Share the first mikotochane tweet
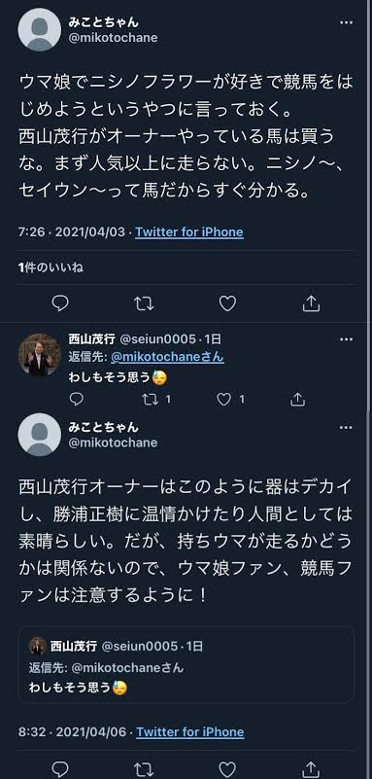 click(x=311, y=303)
